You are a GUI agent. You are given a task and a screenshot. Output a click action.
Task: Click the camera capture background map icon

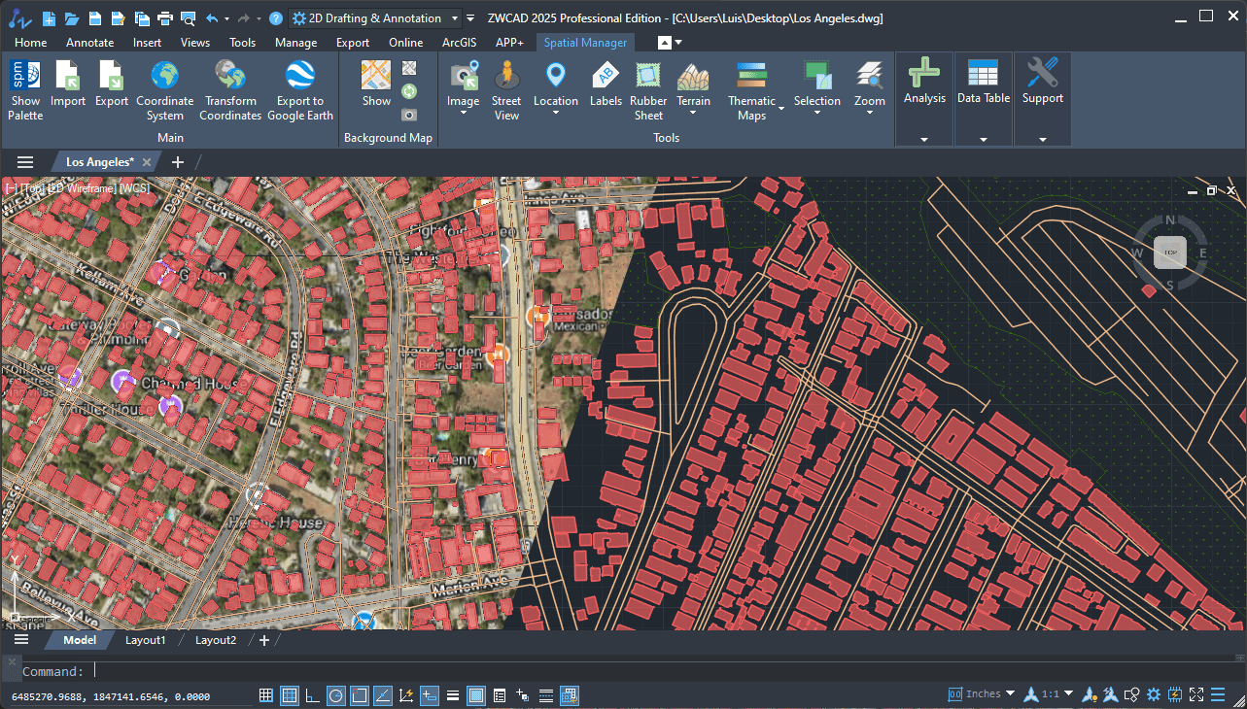pyautogui.click(x=409, y=114)
